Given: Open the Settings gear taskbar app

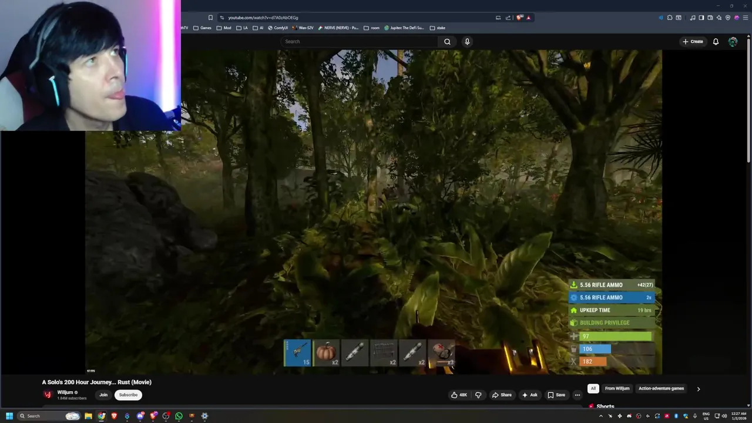Looking at the screenshot, I should (x=204, y=416).
